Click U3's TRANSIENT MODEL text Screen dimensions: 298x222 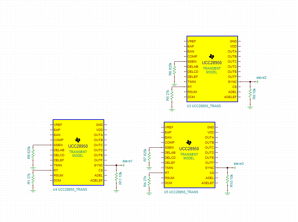click(x=212, y=70)
